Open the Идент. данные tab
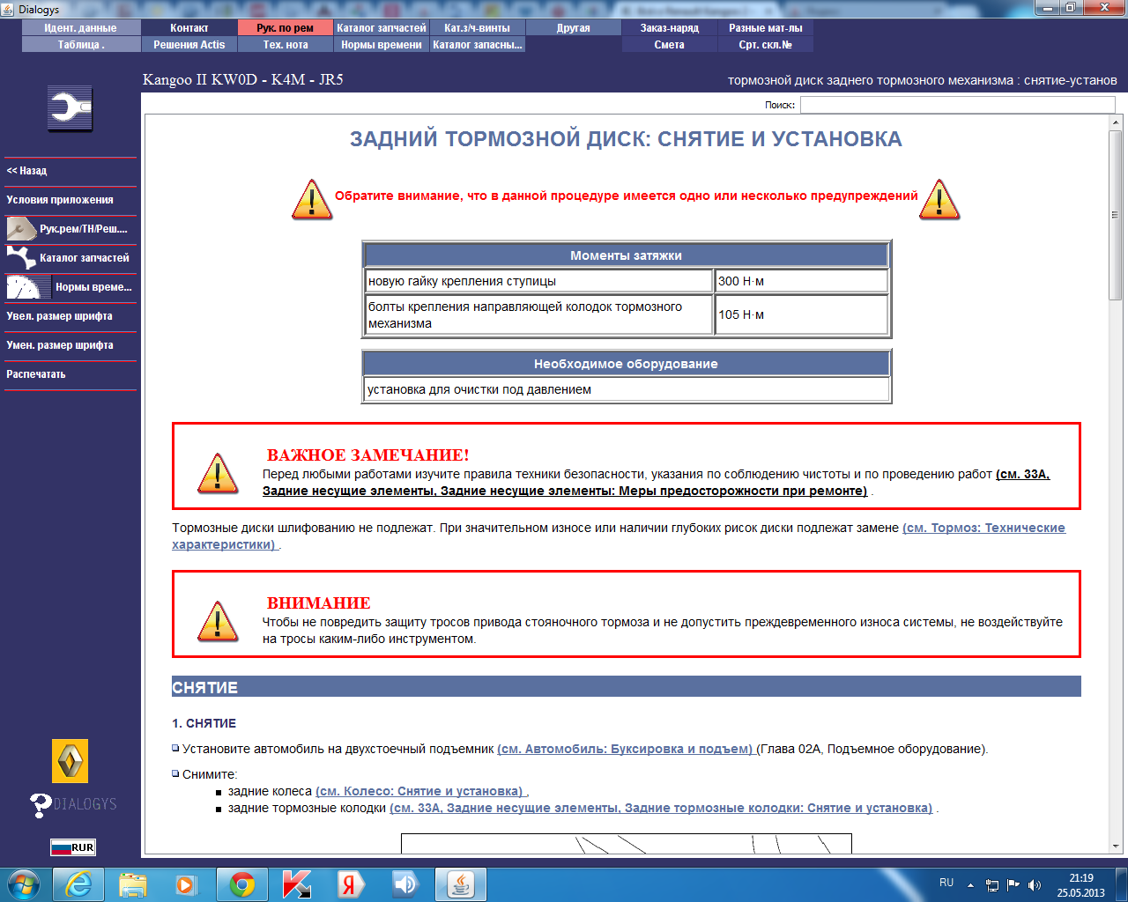The image size is (1128, 902). pos(81,28)
